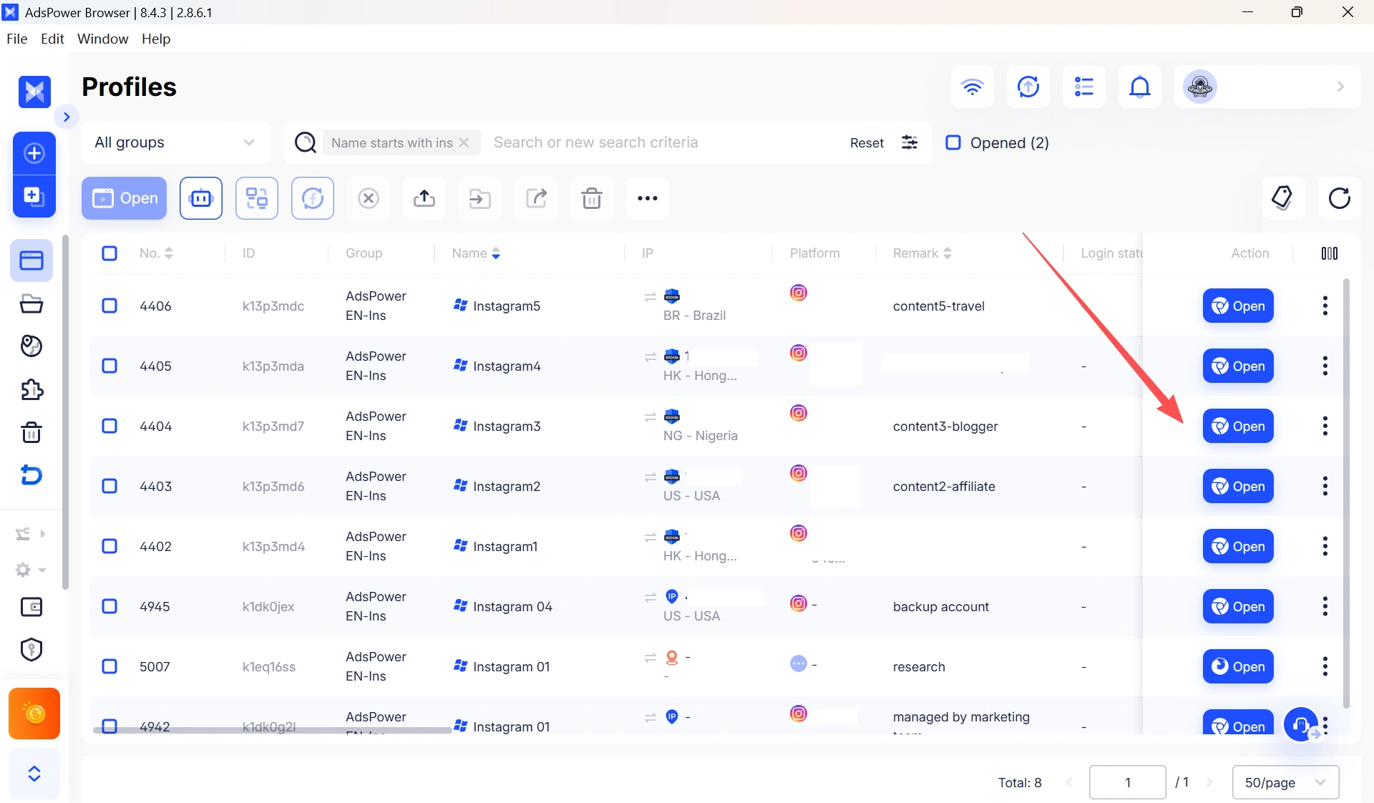Click the trash delete icon in the toolbar
The width and height of the screenshot is (1374, 803).
click(592, 198)
